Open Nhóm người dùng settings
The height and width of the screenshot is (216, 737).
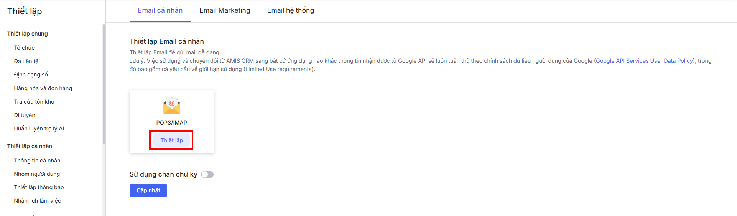pos(37,174)
